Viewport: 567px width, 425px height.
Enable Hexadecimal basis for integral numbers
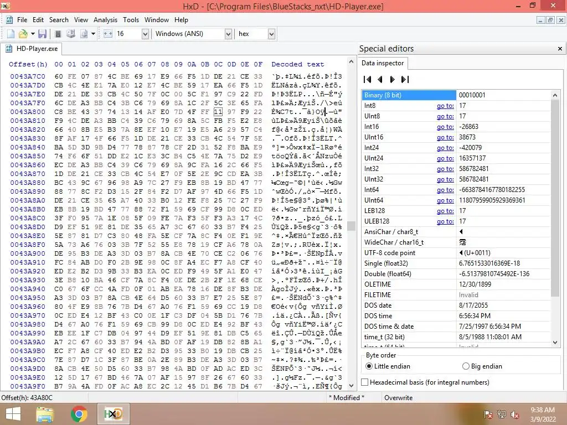coord(365,382)
